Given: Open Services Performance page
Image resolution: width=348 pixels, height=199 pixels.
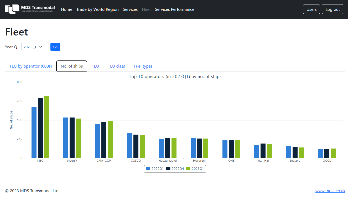Looking at the screenshot, I should 175,9.
